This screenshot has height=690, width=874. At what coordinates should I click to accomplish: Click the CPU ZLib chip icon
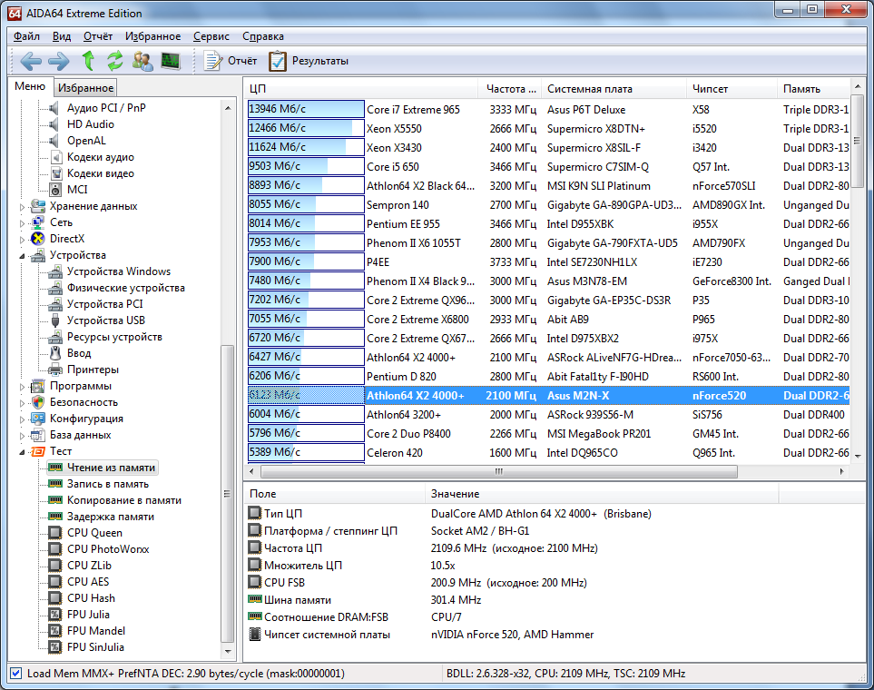[55, 566]
